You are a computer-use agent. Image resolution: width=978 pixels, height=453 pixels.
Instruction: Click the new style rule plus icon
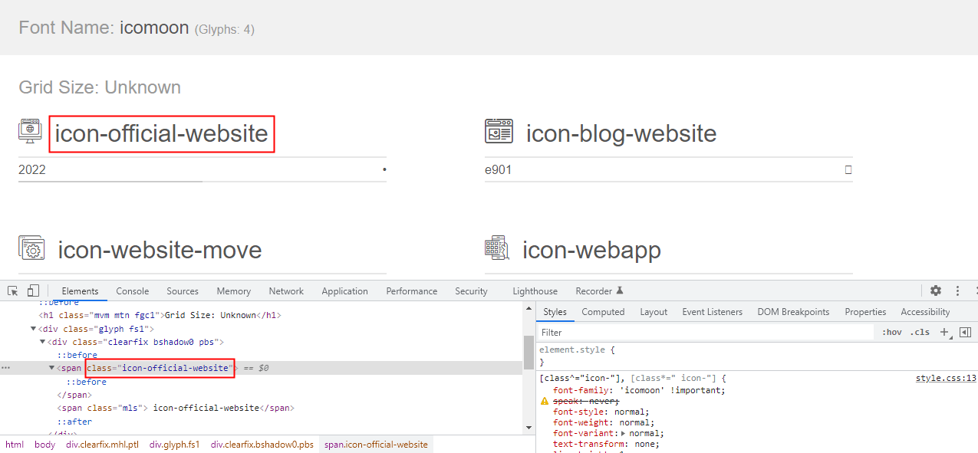(944, 332)
